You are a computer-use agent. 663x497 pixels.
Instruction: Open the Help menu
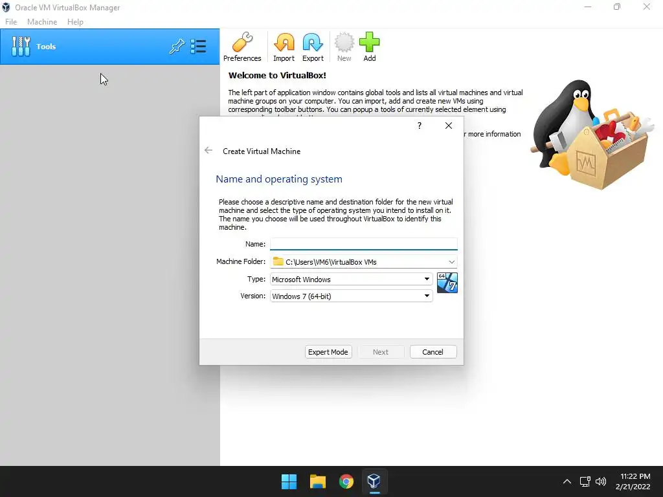point(75,21)
